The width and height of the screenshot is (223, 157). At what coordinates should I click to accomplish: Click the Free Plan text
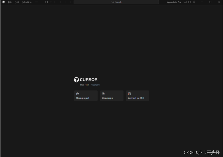click(x=84, y=85)
